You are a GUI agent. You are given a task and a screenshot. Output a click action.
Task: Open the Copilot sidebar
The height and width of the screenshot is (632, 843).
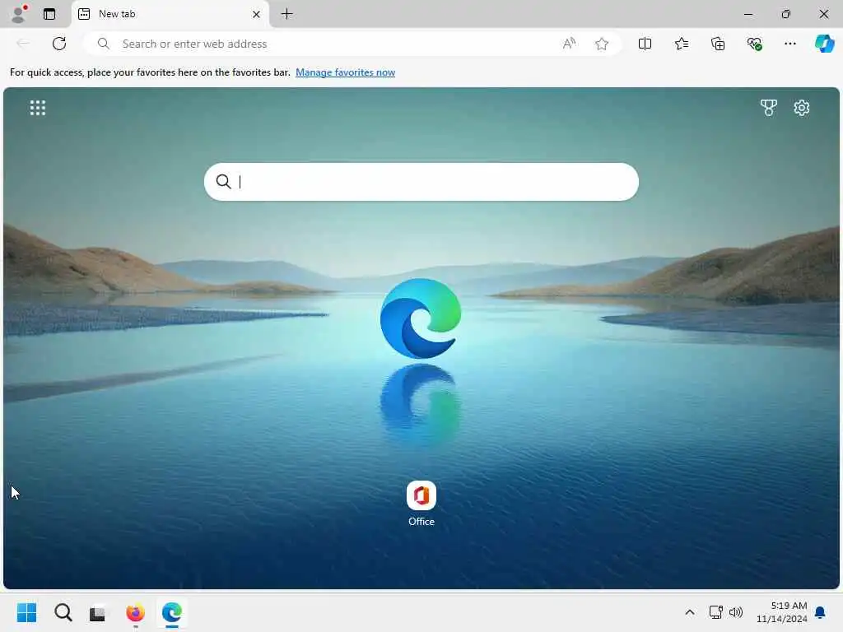[x=824, y=44]
